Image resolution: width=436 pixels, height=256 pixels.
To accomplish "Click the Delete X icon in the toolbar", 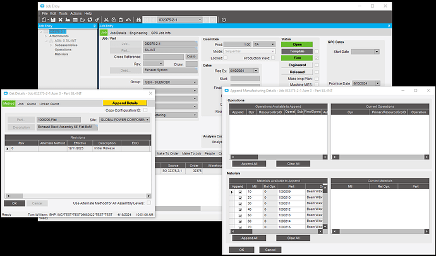I will 60,20.
